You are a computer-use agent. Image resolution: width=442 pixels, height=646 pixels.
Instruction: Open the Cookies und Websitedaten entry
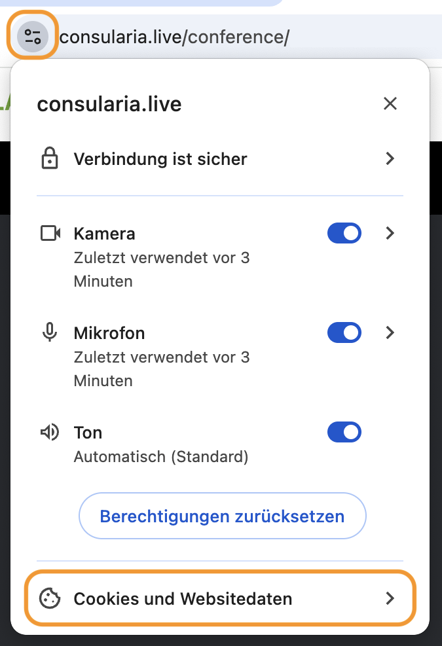click(x=220, y=598)
